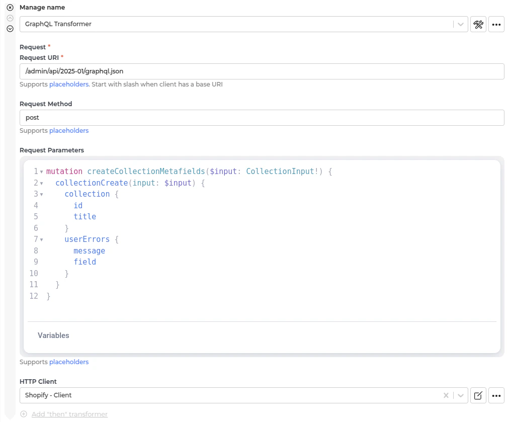510x422 pixels.
Task: Open the transformer tools wrench icon
Action: [478, 24]
